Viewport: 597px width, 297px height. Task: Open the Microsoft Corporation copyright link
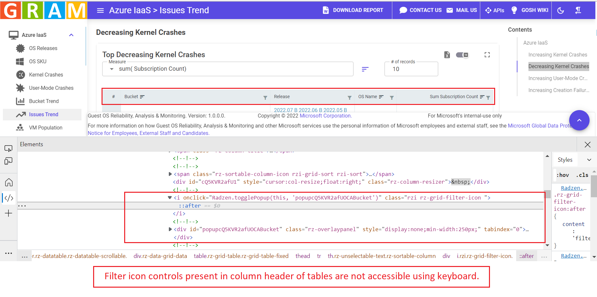pyautogui.click(x=325, y=116)
